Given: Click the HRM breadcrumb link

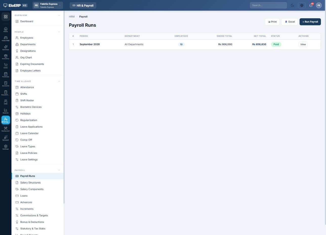Looking at the screenshot, I should pos(72,17).
